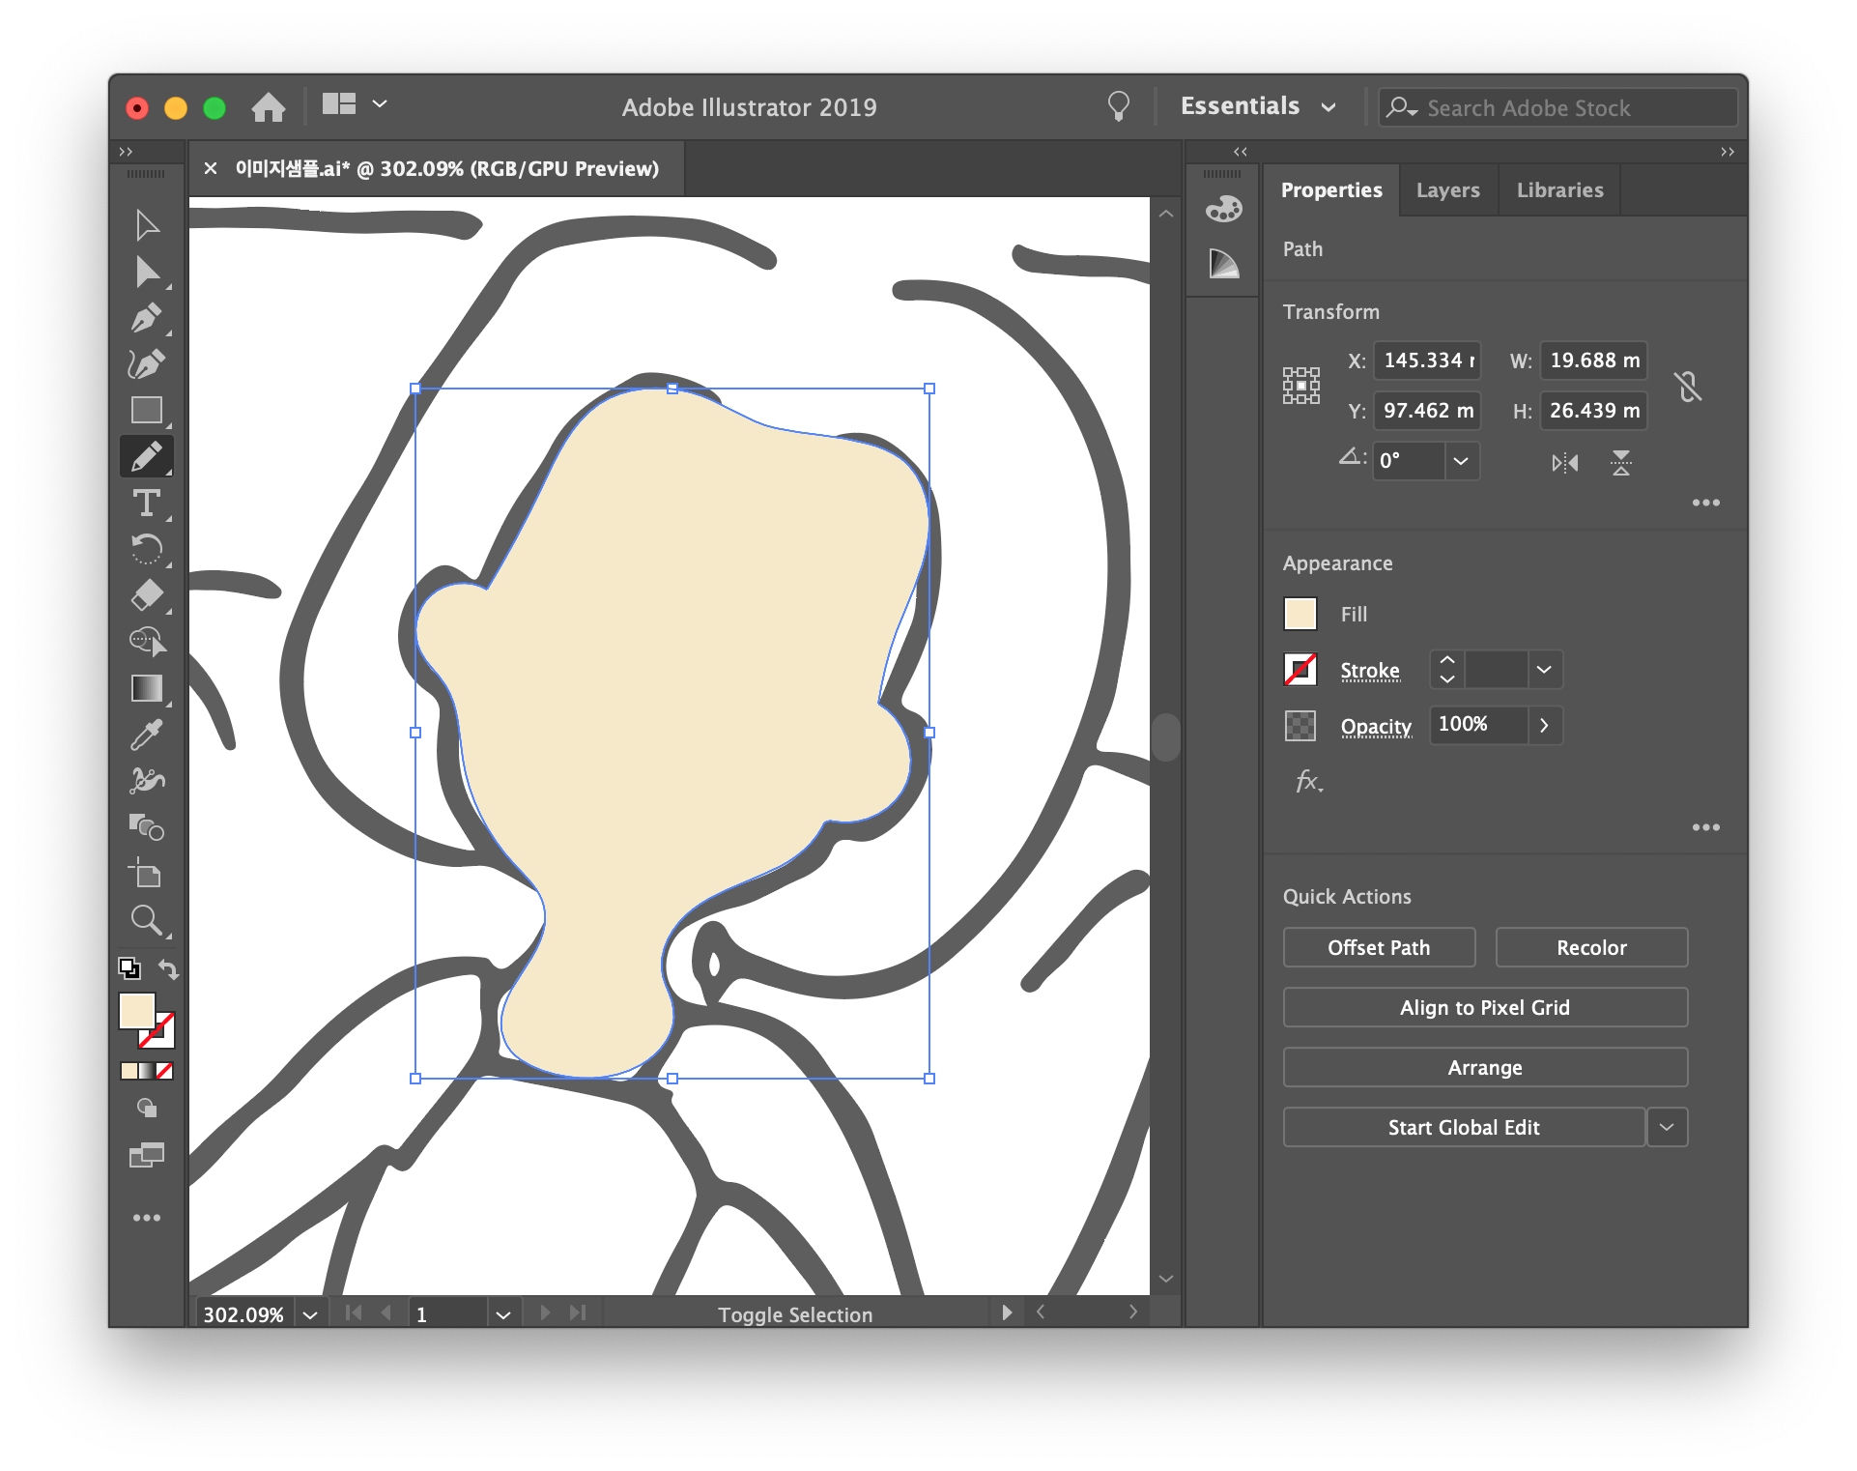
Task: Select the Pen tool
Action: point(146,318)
